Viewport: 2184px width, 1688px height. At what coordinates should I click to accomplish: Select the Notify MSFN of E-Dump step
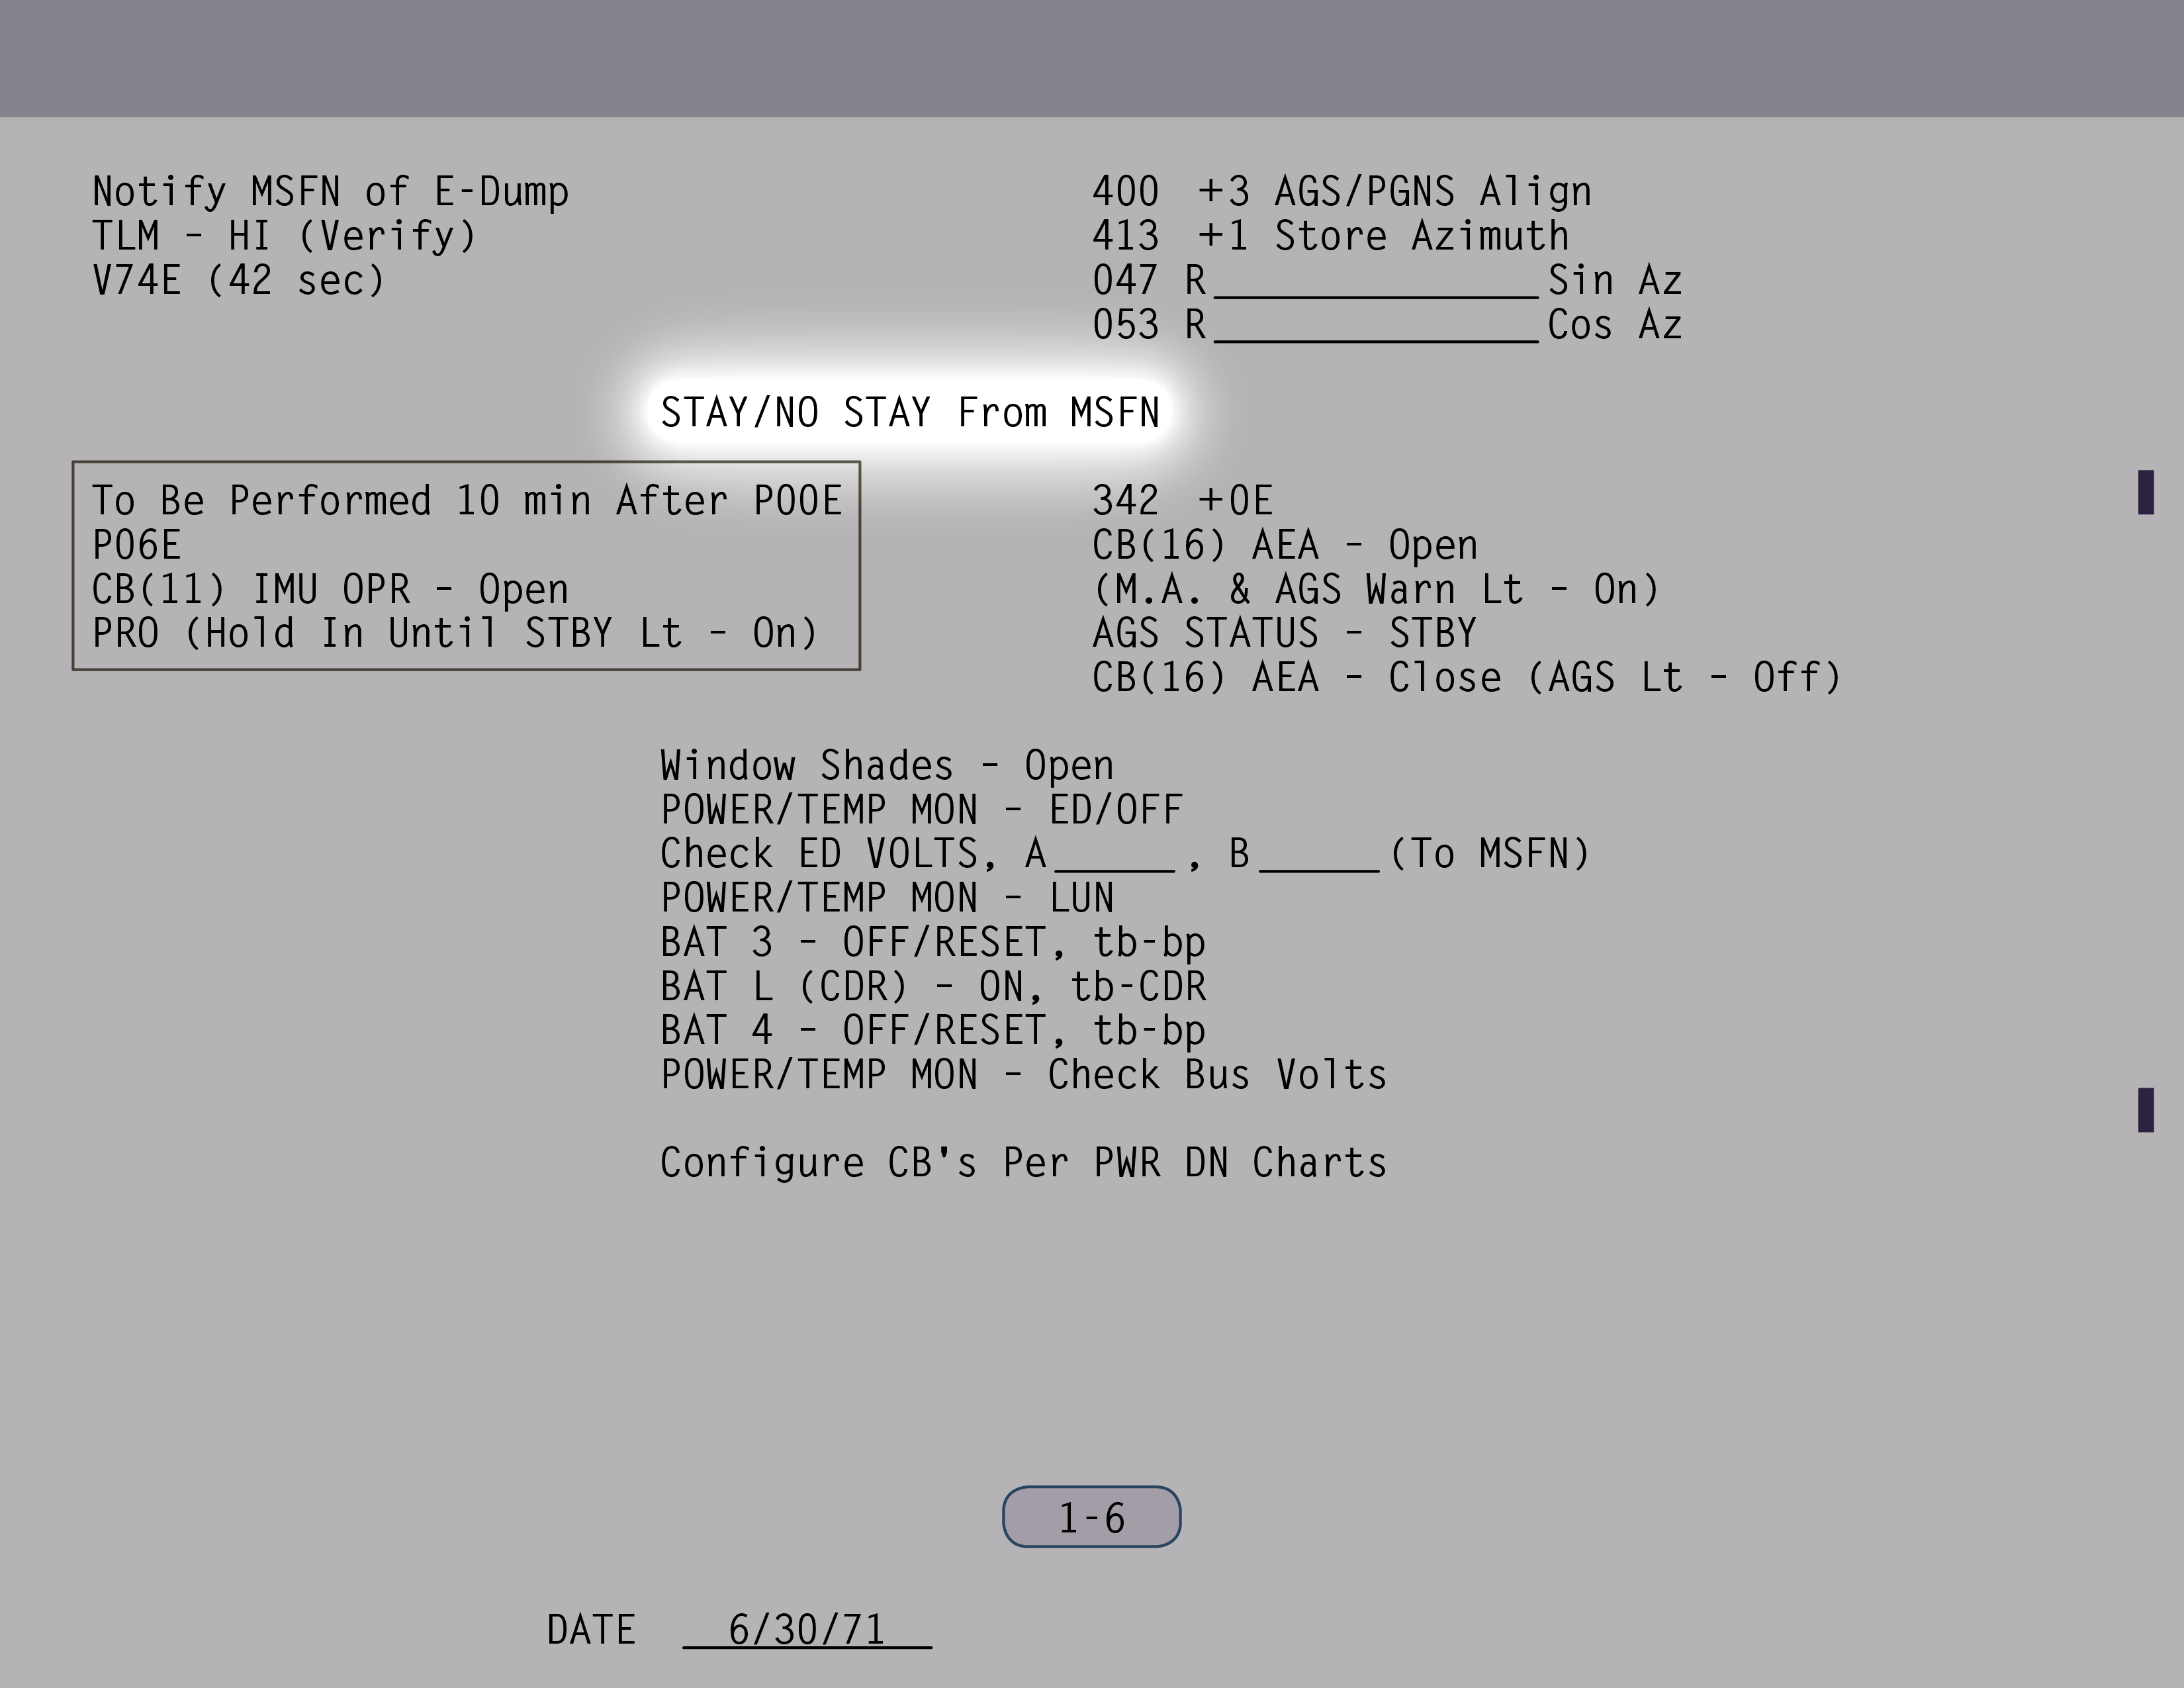(x=330, y=191)
